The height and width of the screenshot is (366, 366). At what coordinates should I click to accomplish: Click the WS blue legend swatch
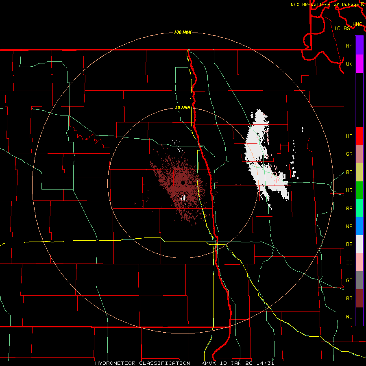[359, 226]
